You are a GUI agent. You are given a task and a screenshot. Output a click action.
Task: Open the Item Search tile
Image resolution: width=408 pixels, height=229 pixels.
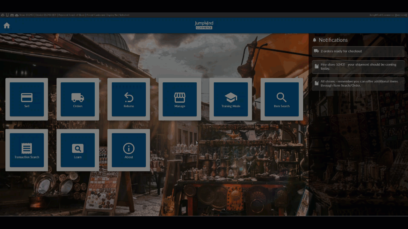282,99
